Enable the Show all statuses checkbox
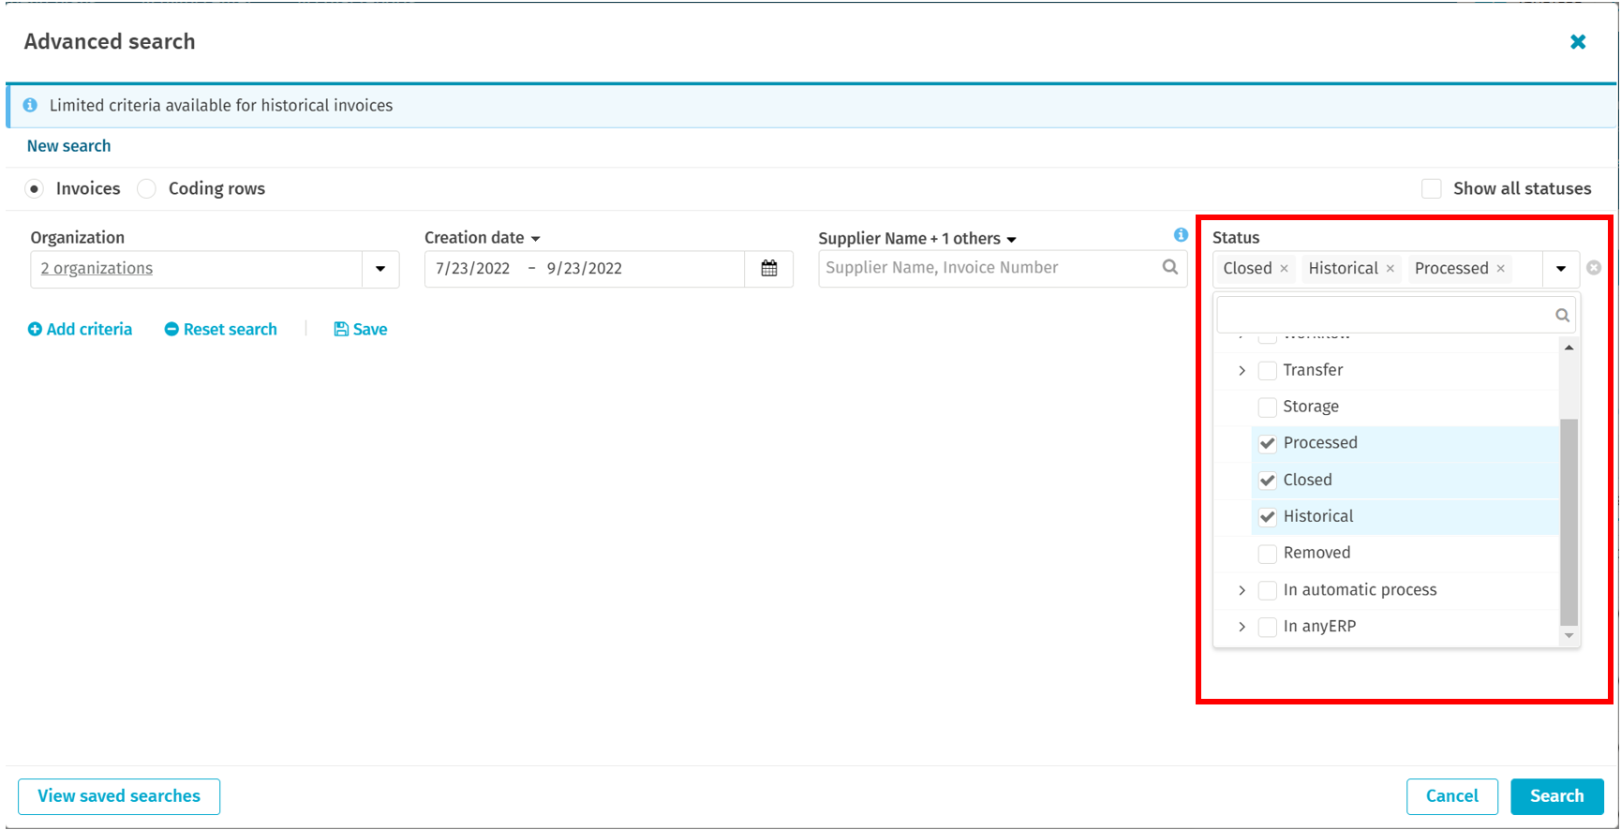Image resolution: width=1621 pixels, height=830 pixels. [x=1431, y=188]
